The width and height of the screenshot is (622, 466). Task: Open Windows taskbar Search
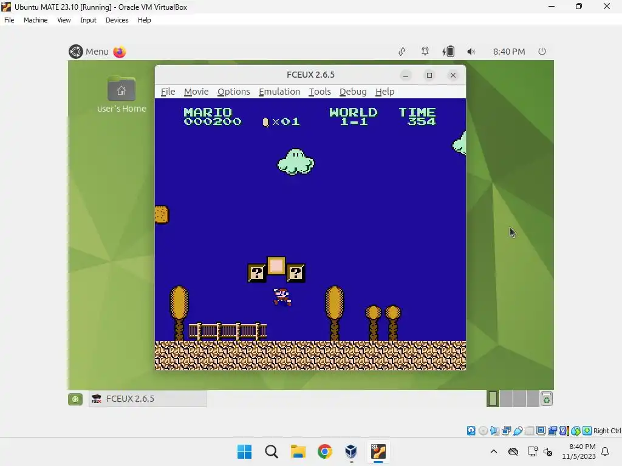(272, 451)
